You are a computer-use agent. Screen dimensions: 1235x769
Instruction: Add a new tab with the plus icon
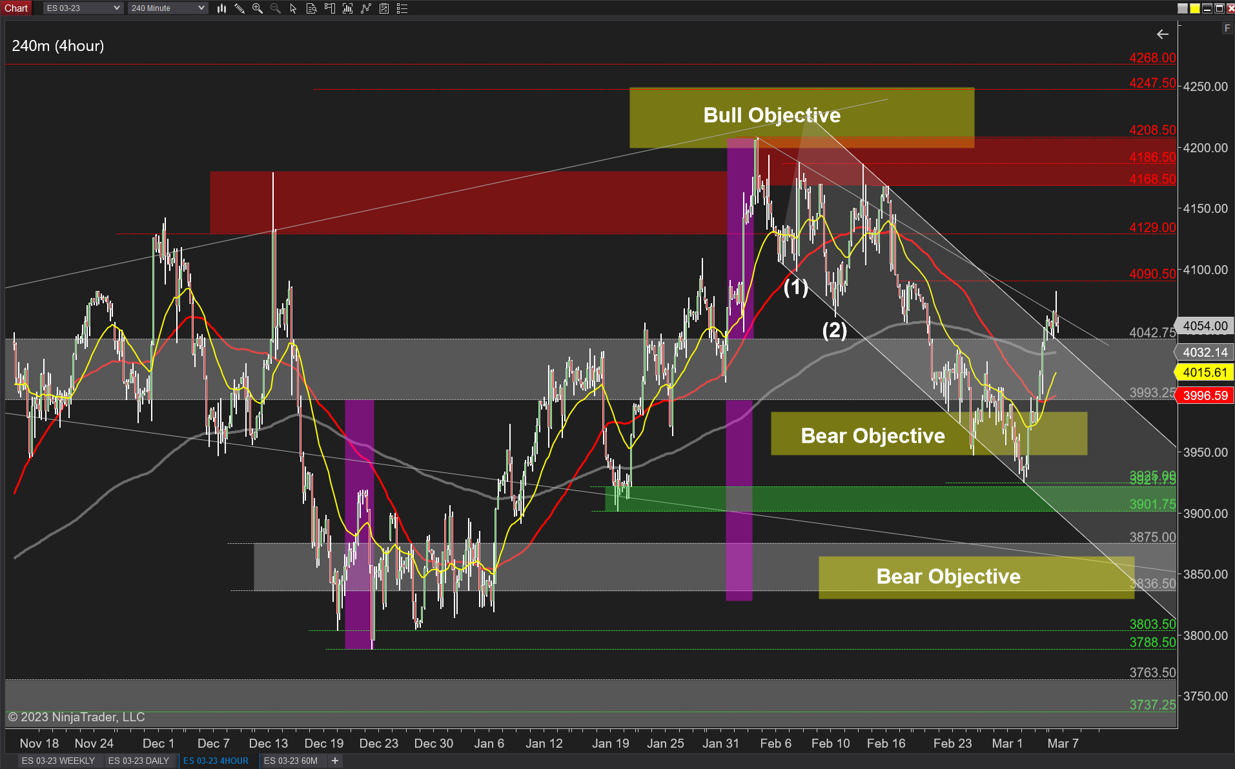coord(335,761)
